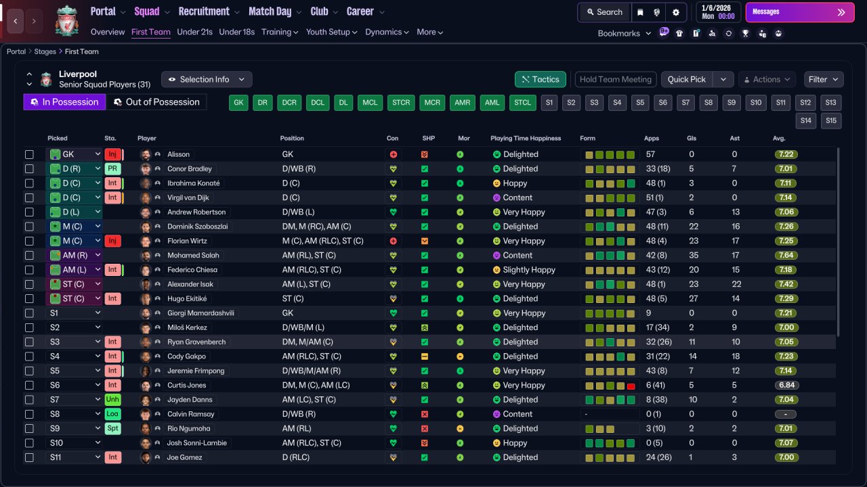Open the bookmark icon beside Search
The height and width of the screenshot is (487, 867).
tap(640, 12)
